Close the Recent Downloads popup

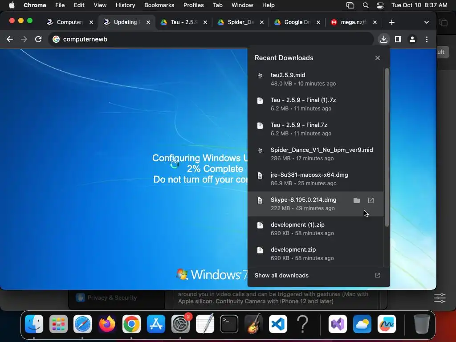(378, 58)
